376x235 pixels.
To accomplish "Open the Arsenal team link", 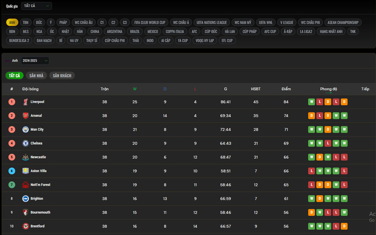I will tap(36, 116).
